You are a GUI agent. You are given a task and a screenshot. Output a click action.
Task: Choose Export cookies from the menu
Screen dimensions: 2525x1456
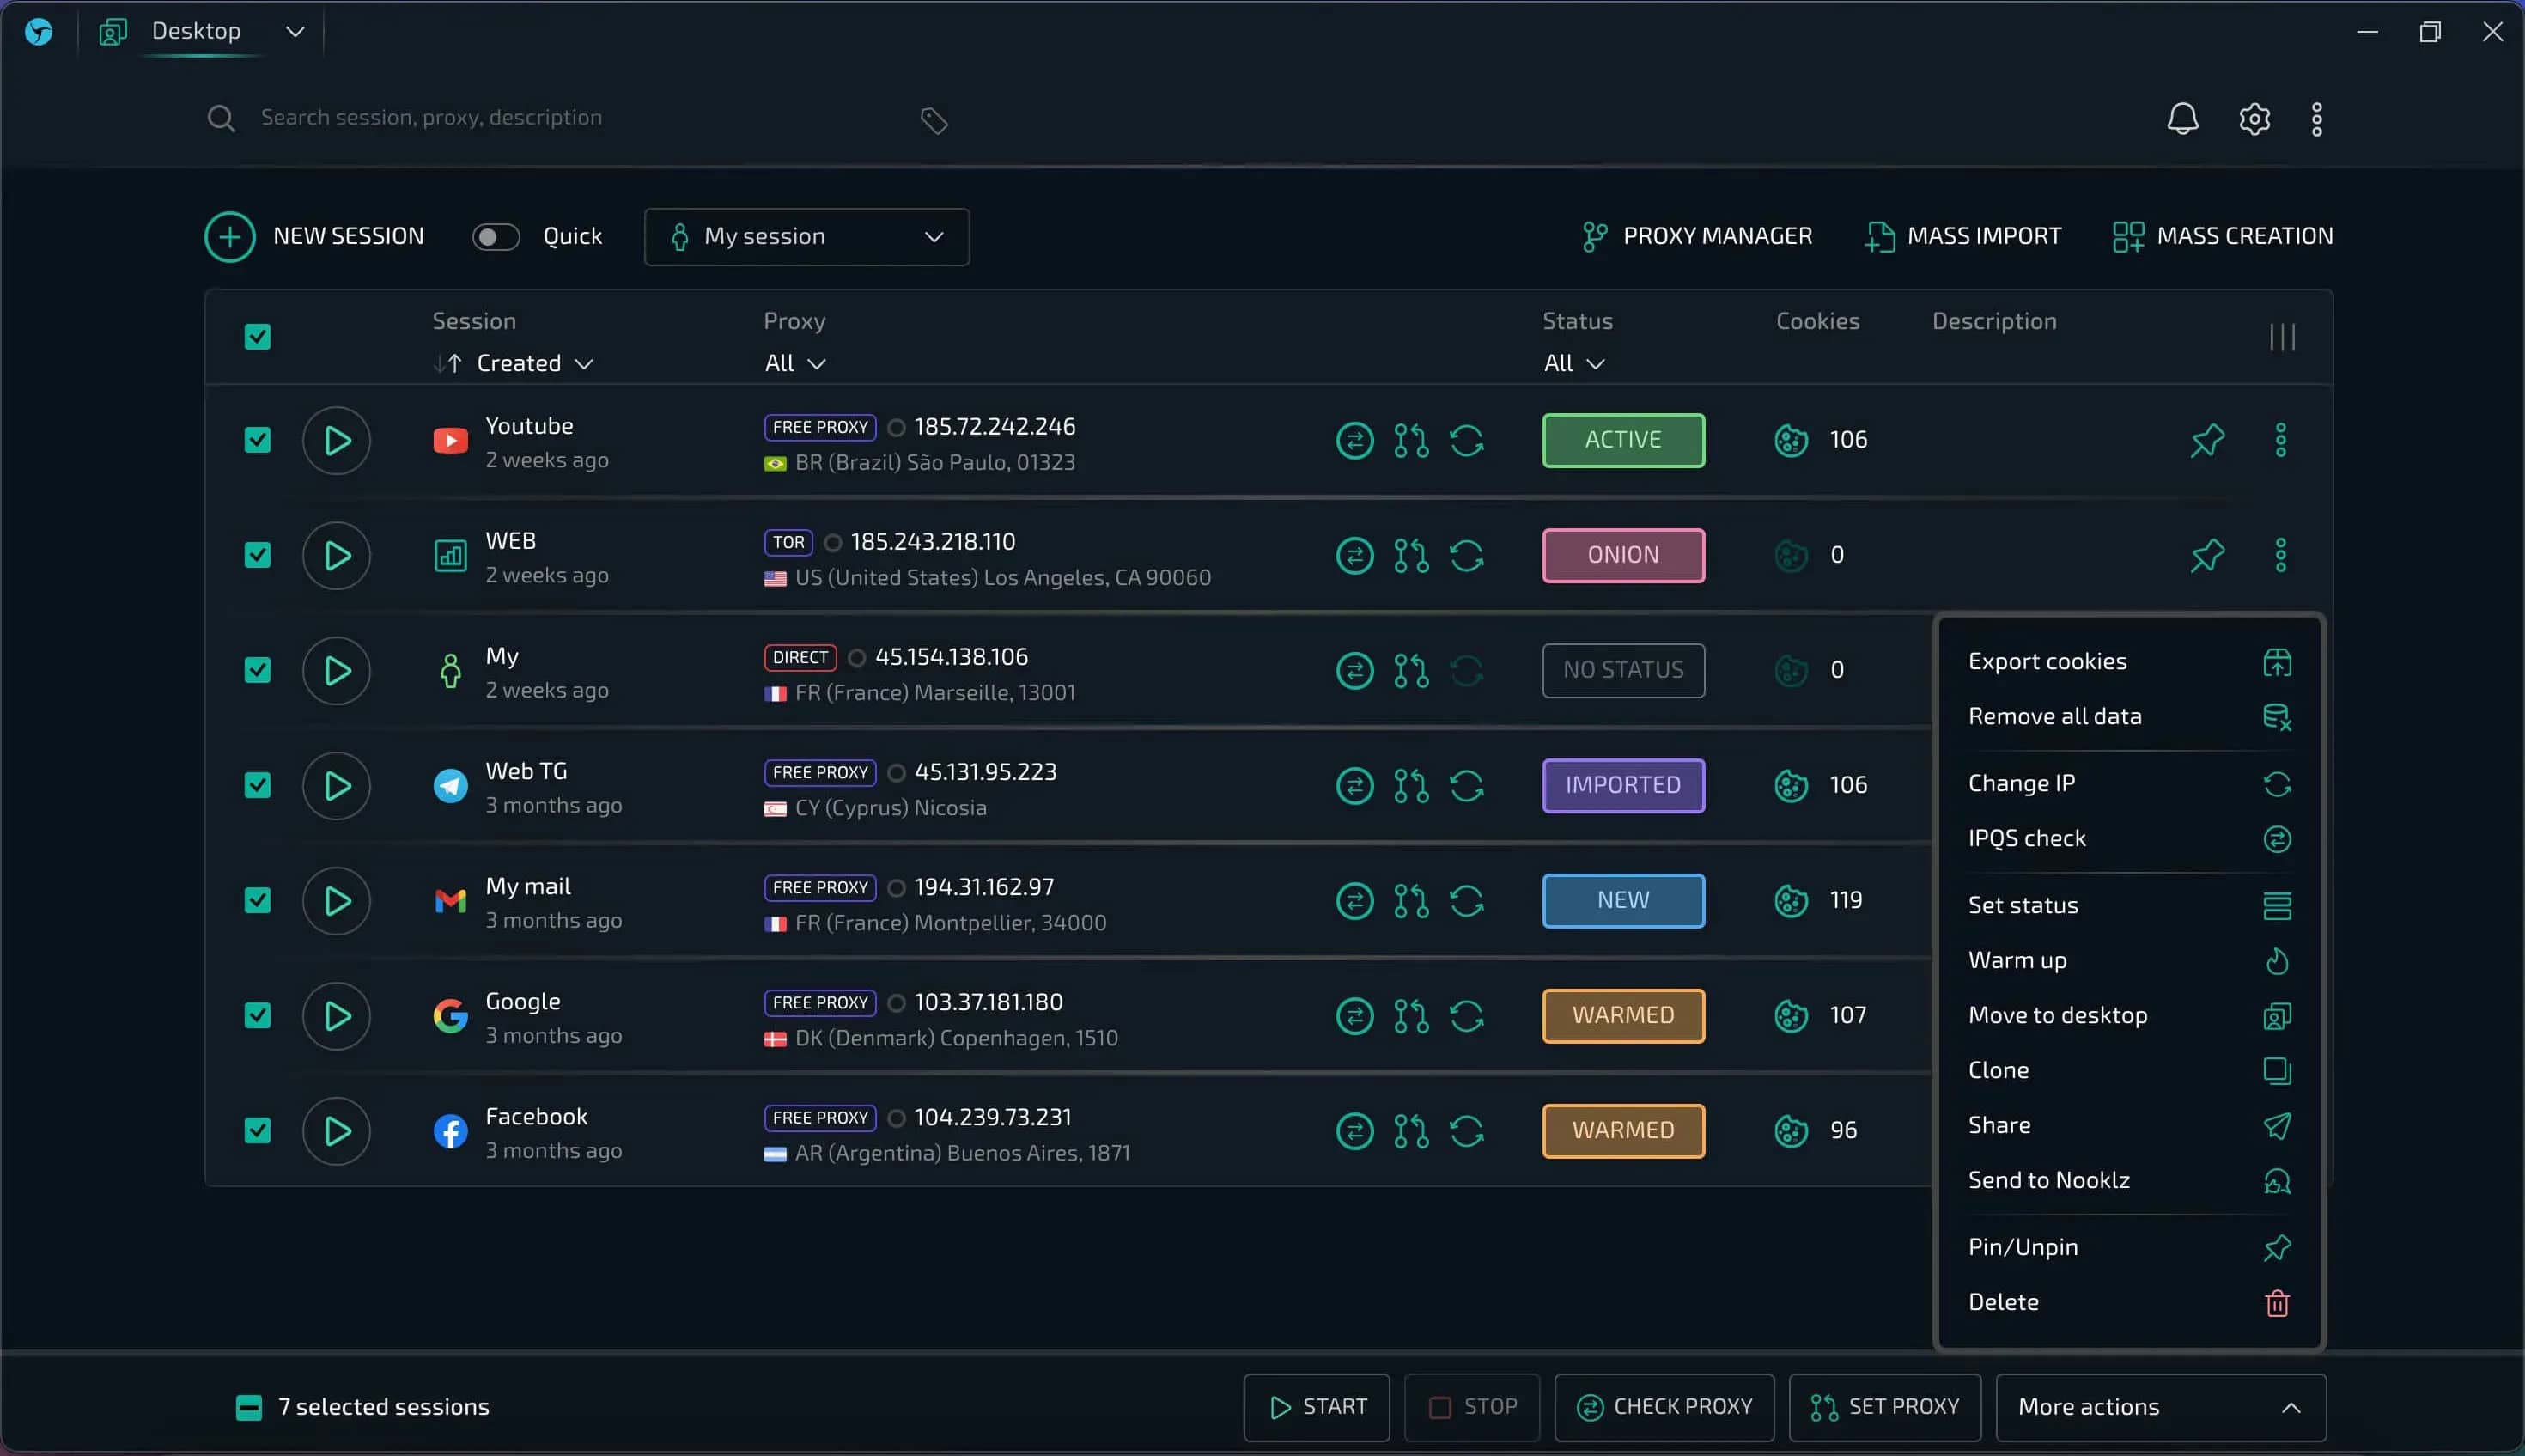[2128, 662]
